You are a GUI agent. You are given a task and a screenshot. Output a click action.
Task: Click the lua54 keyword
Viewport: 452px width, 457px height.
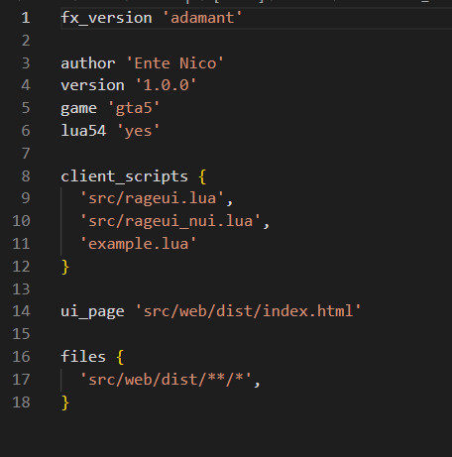(83, 131)
